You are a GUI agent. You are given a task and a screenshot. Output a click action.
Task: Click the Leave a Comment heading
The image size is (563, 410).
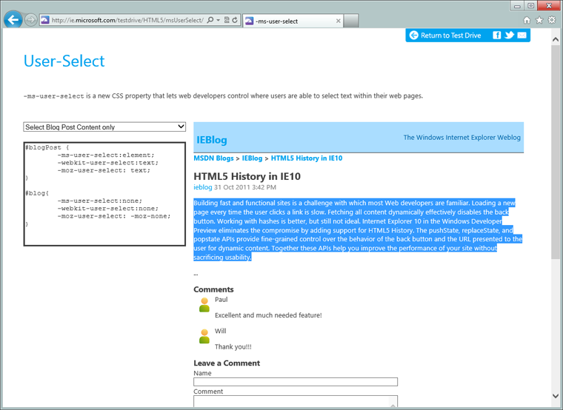[227, 363]
